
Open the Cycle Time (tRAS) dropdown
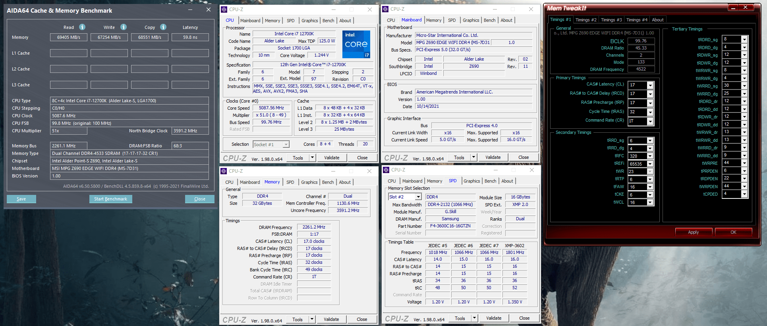coord(650,112)
